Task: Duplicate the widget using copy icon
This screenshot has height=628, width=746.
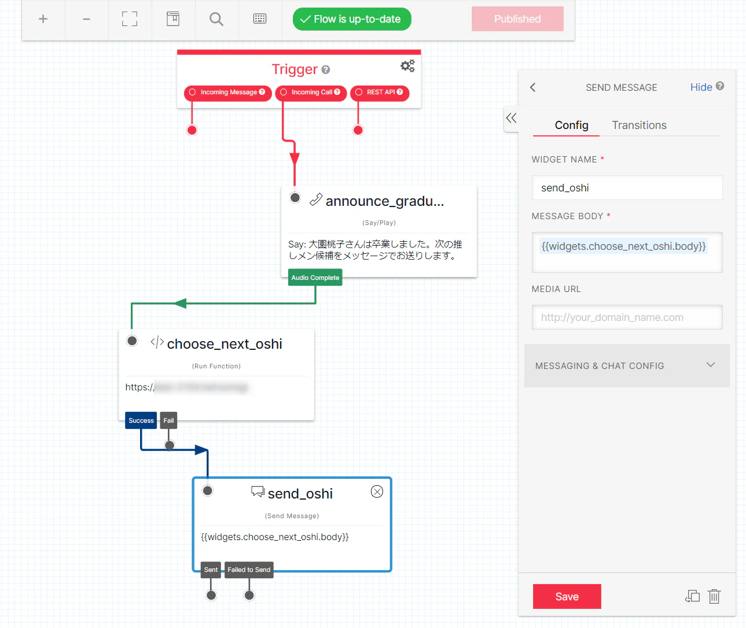Action: pos(692,596)
